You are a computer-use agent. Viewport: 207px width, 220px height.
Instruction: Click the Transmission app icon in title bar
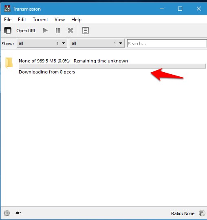pyautogui.click(x=7, y=9)
